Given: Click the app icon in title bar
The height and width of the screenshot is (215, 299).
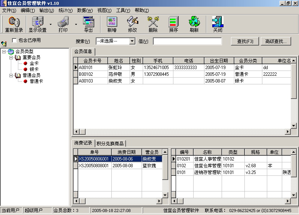Looking at the screenshot, I should [4, 3].
